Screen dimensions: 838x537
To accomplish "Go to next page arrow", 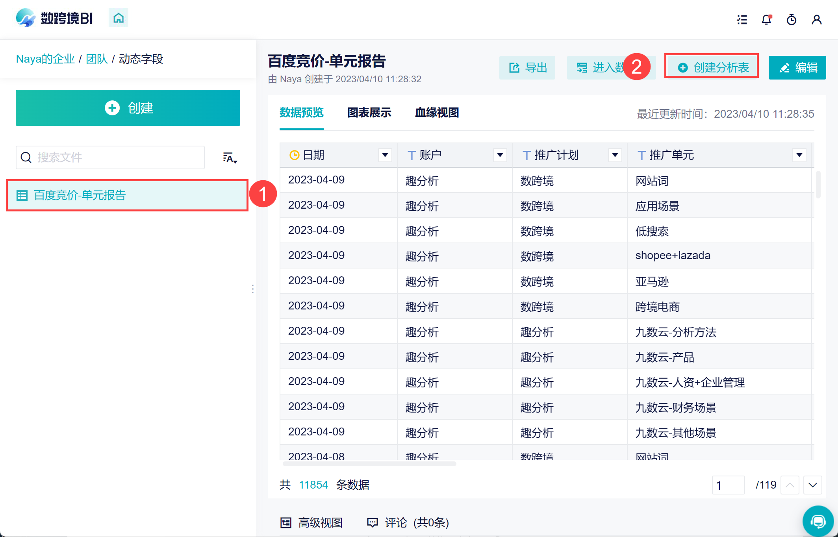I will click(812, 485).
